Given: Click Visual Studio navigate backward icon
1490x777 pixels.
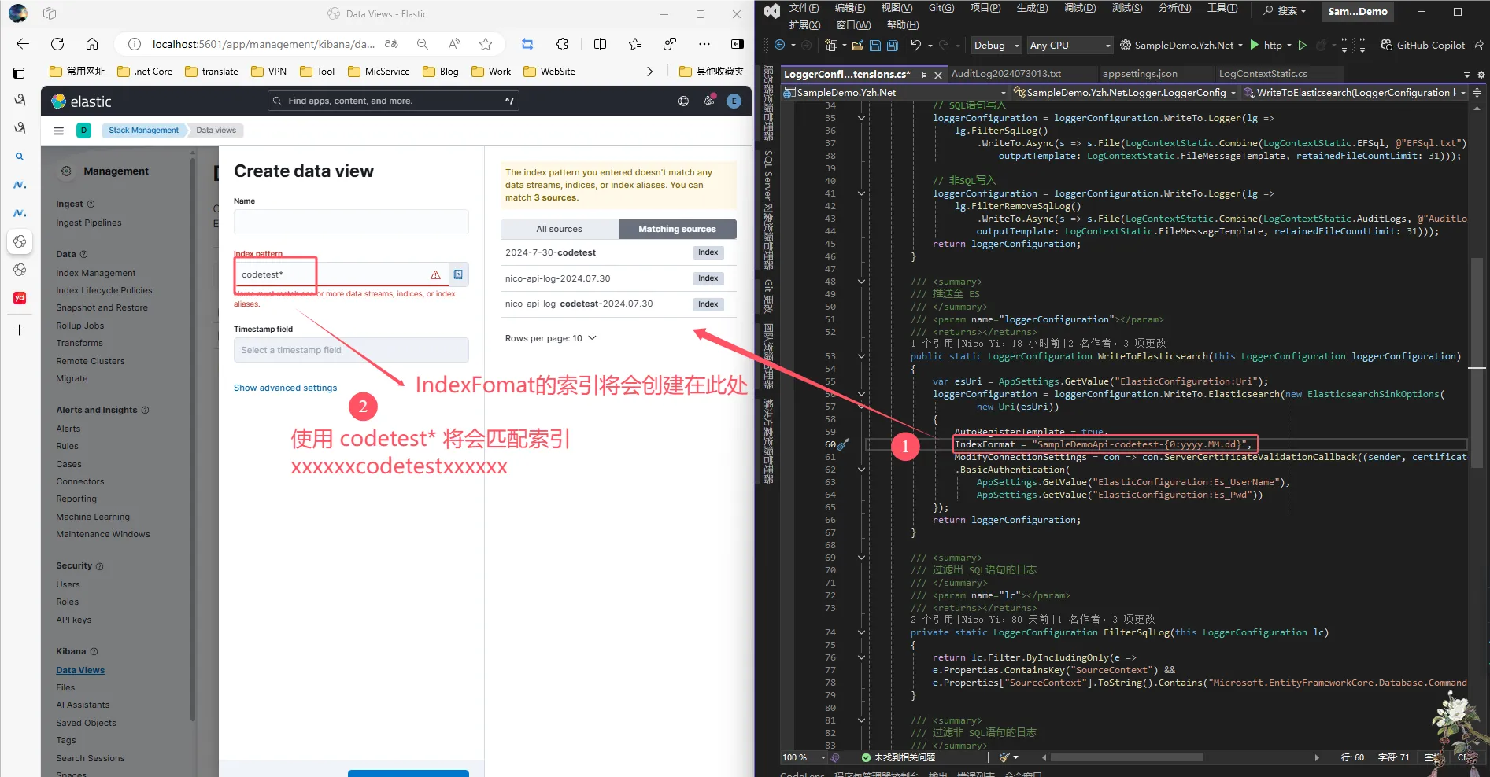Looking at the screenshot, I should tap(780, 46).
